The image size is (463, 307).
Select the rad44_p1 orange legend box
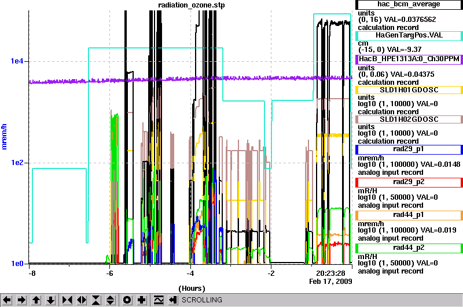[409, 215]
